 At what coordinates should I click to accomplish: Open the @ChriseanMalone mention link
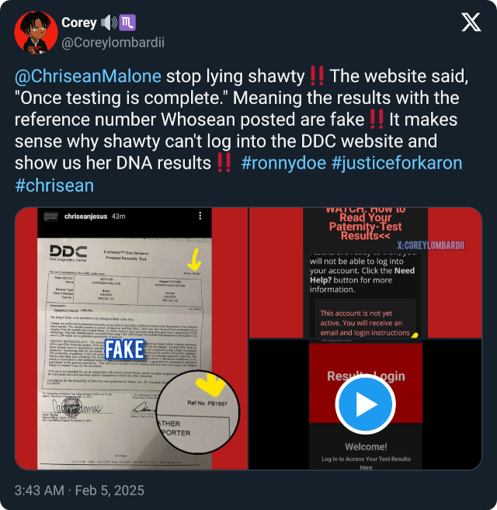coord(88,76)
